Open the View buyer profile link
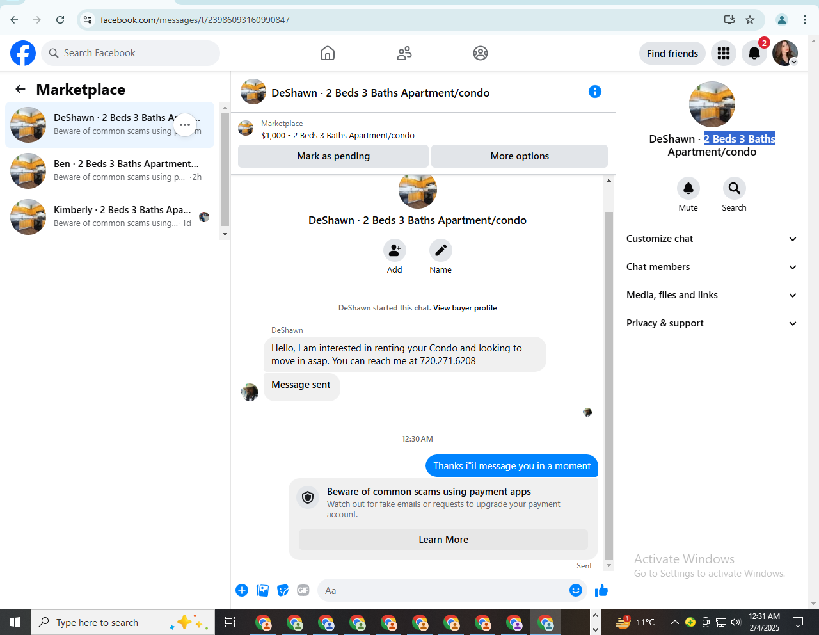Screen dimensions: 819x635 [465, 308]
